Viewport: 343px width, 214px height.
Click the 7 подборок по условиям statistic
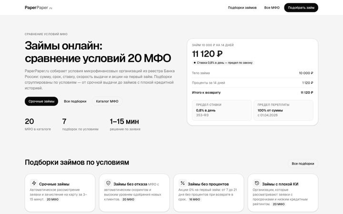click(80, 124)
